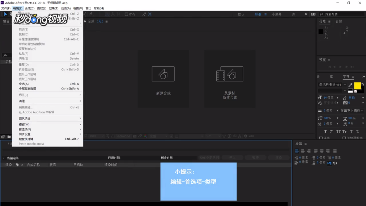Click the Superscript icon in the Character panel
366x206 pixels.
pos(351,131)
